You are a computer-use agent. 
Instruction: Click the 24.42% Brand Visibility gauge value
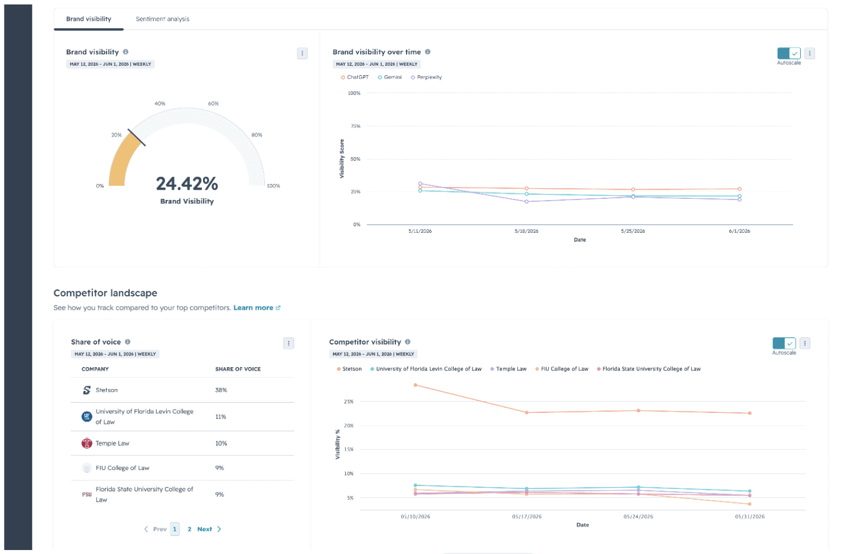[187, 184]
